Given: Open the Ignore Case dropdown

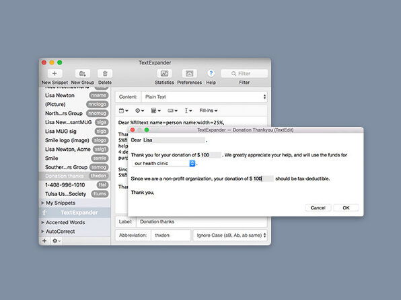Looking at the screenshot, I should (x=230, y=235).
